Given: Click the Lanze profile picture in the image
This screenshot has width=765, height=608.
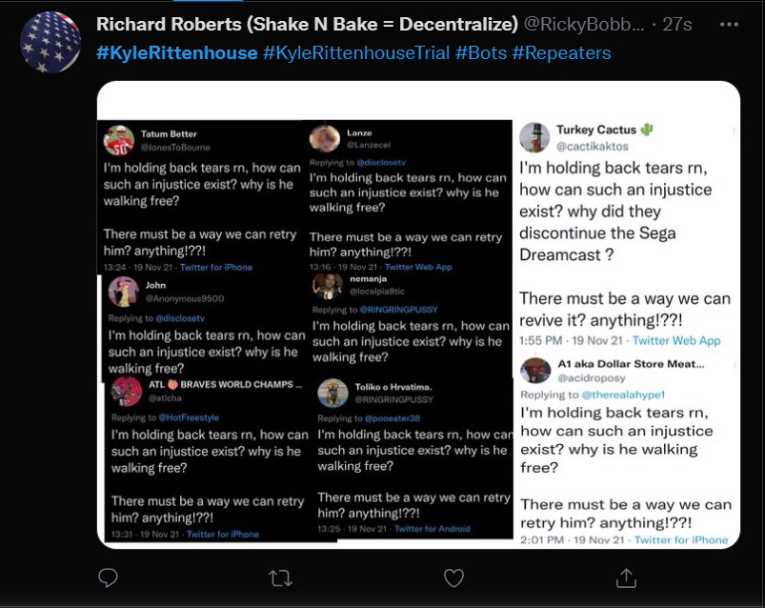Looking at the screenshot, I should 325,138.
